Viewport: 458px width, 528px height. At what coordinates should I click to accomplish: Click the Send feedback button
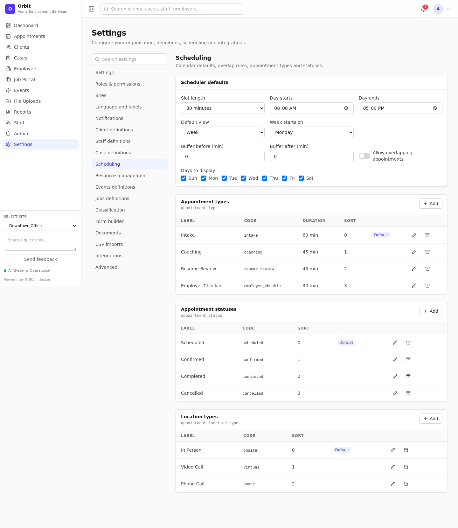(40, 259)
